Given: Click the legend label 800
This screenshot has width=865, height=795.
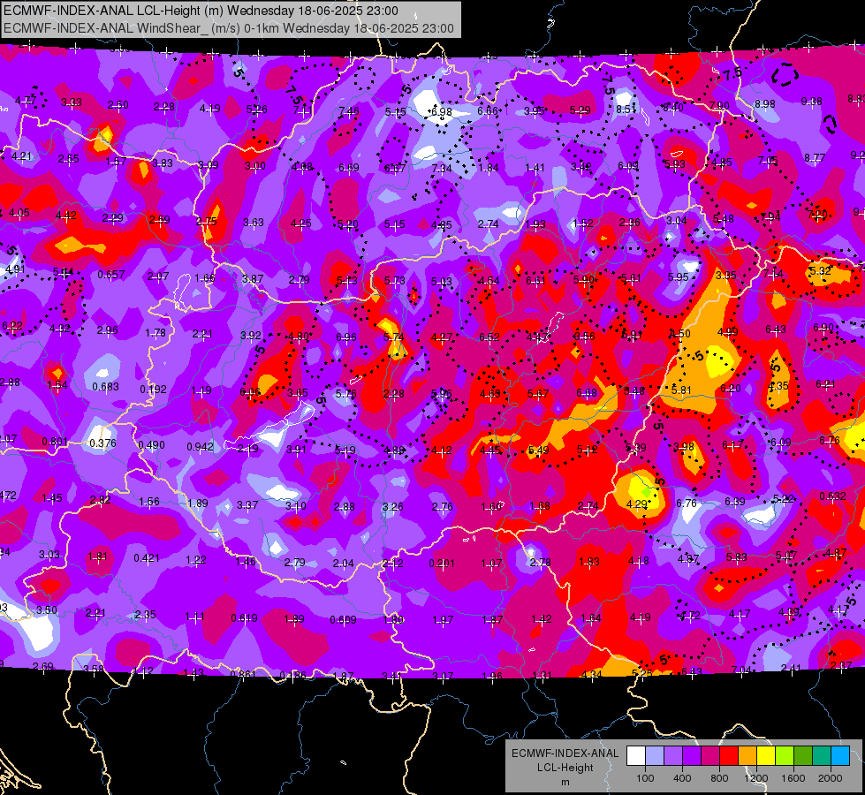Looking at the screenshot, I should coord(719,778).
